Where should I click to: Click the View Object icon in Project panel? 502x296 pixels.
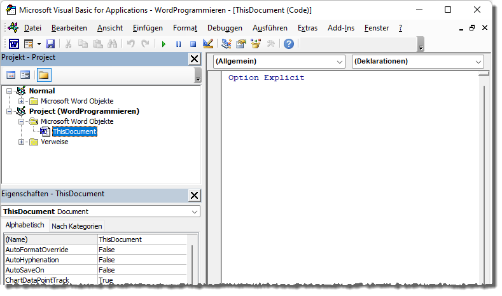click(25, 75)
